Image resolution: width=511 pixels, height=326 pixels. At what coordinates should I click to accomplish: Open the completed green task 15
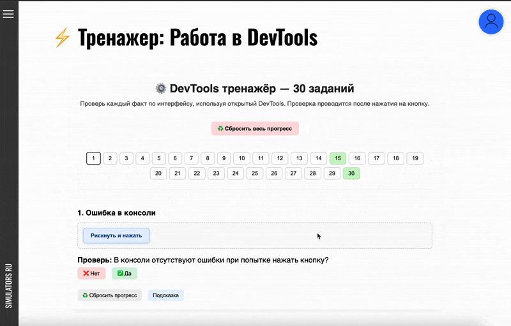pyautogui.click(x=338, y=158)
